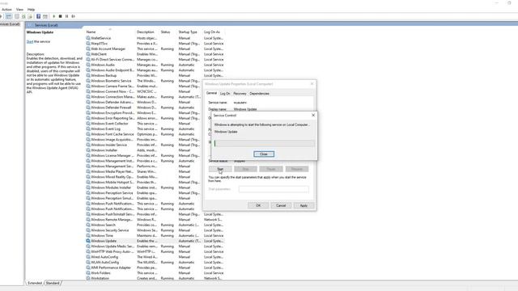Click the gear icon of the Windows Biometric Service row
Image resolution: width=518 pixels, height=291 pixels.
pyautogui.click(x=88, y=81)
